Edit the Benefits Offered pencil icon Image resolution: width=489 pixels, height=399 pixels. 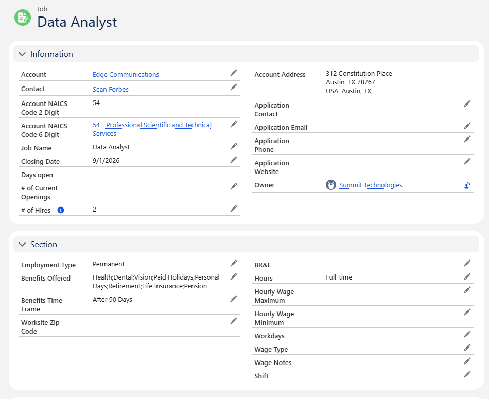(x=234, y=276)
